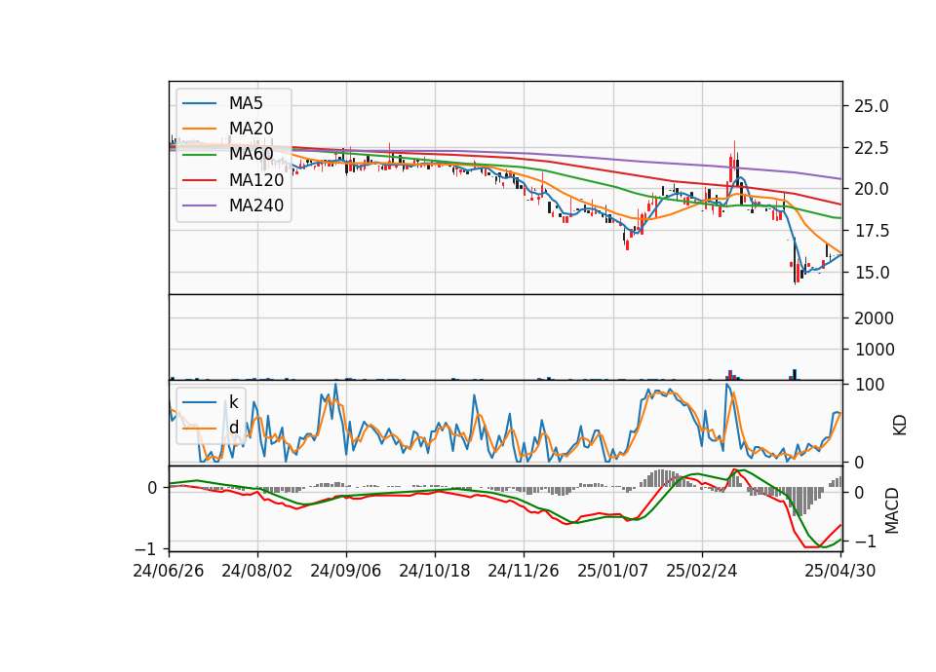Click the 25/04/30 date axis label
Image resolution: width=936 pixels, height=672 pixels.
pos(840,571)
